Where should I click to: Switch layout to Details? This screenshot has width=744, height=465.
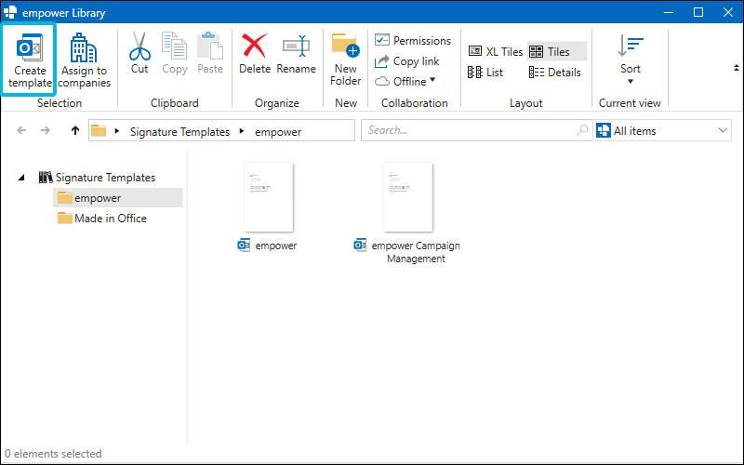pos(554,73)
